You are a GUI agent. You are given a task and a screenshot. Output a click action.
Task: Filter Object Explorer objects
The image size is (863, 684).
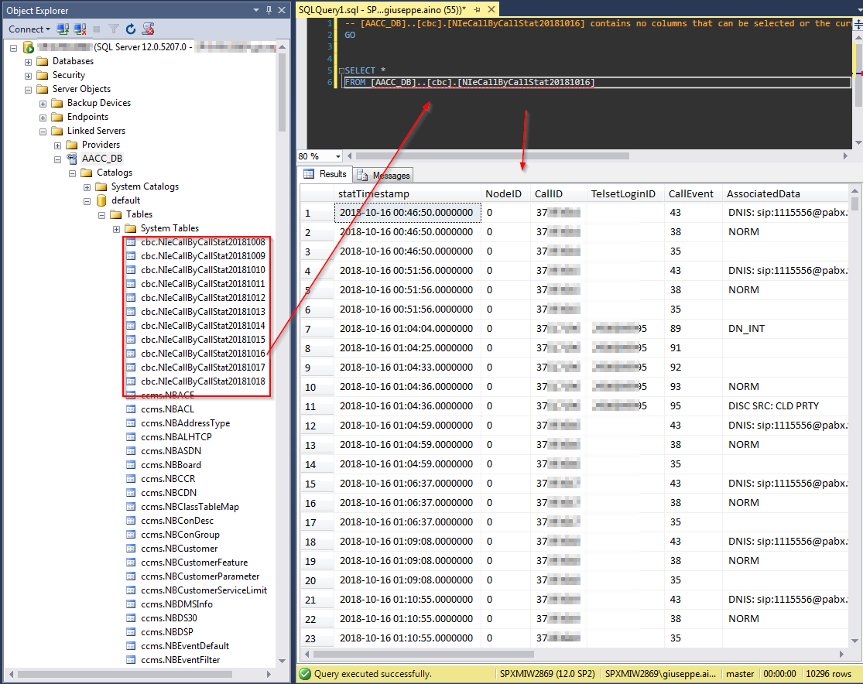112,28
